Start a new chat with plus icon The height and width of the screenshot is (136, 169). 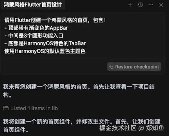(x=130, y=5)
